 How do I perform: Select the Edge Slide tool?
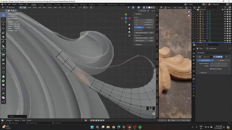click(x=3, y=89)
